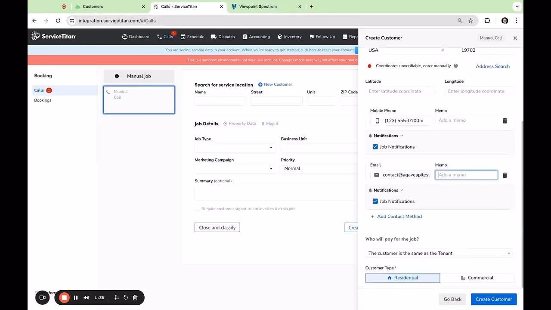Click the coordinates help question-mark icon
551x310 pixels.
click(455, 66)
